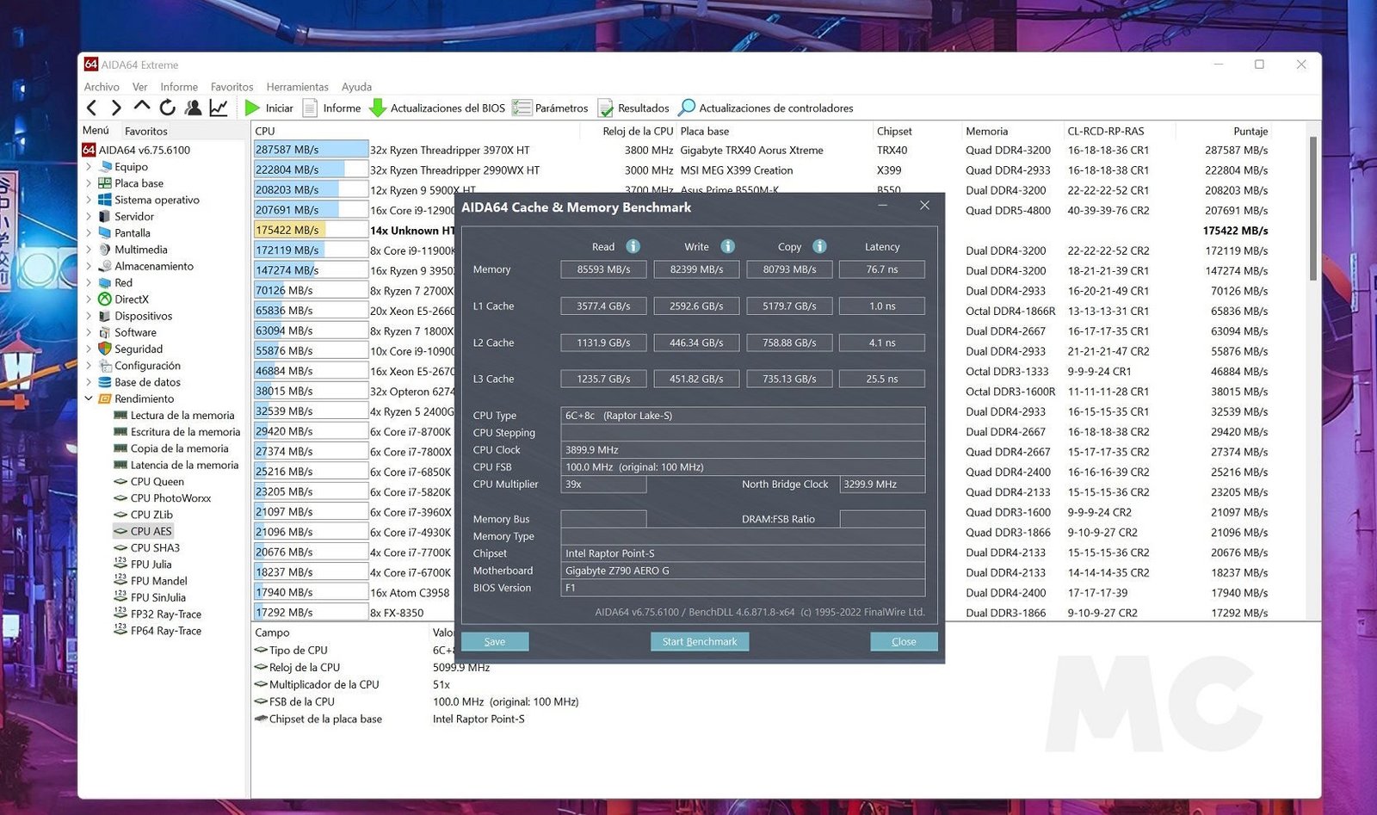1377x815 pixels.
Task: Click the Start Benchmark button
Action: pyautogui.click(x=700, y=642)
